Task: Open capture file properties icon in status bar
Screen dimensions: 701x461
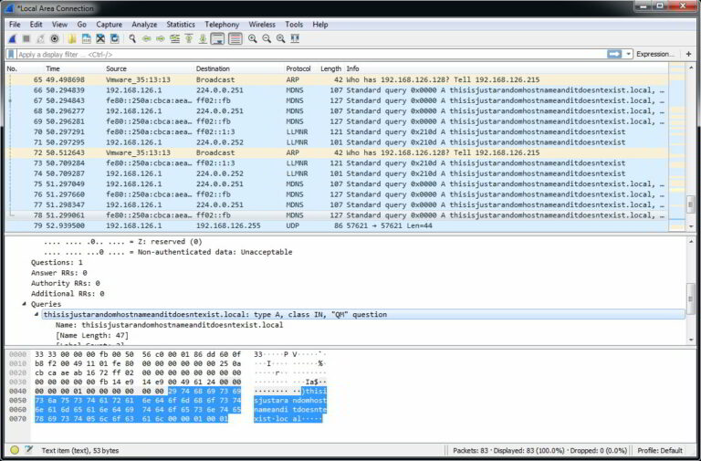Action: pos(29,450)
